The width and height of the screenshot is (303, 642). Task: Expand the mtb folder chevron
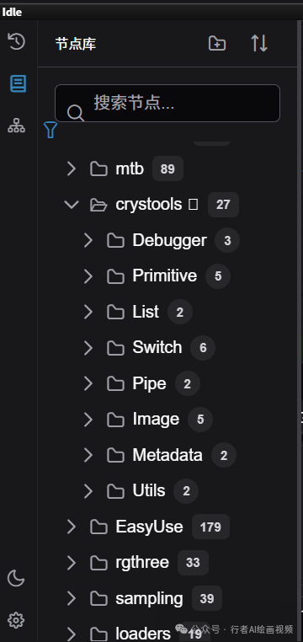coord(72,169)
